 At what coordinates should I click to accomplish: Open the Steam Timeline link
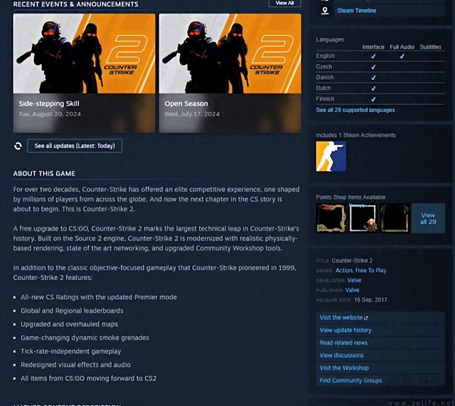coord(357,11)
